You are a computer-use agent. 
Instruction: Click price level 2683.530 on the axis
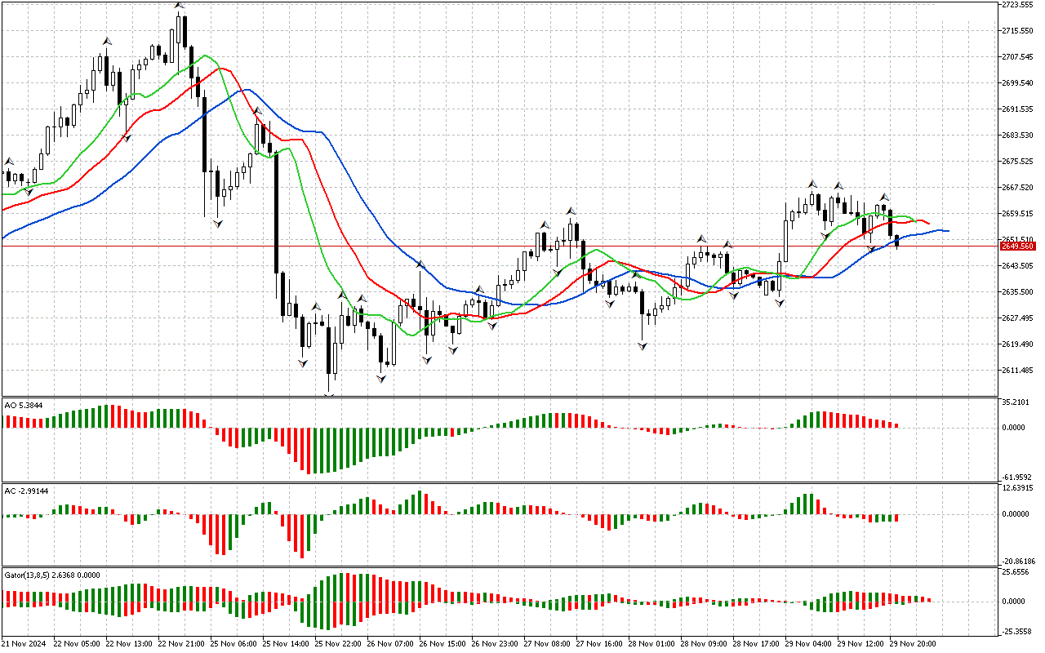pyautogui.click(x=1017, y=135)
